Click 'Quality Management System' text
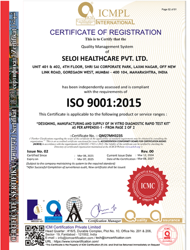Viewport: 190px width, 250px height. pos(107,47)
